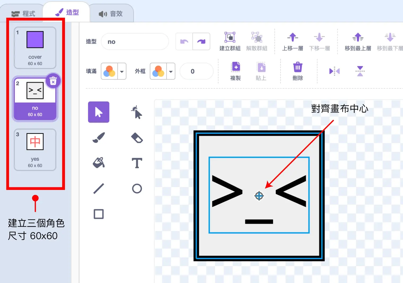Click the 複製 copy button
Screen dimensions: 403x283
(235, 71)
